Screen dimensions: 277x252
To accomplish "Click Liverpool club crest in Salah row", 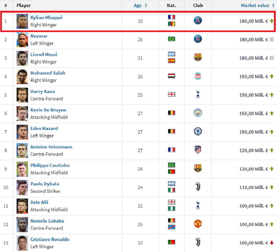I will [x=198, y=76].
